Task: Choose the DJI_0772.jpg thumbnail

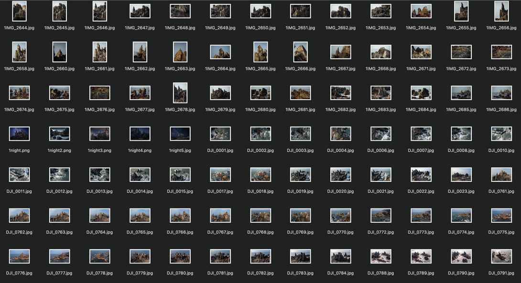Action: pos(381,215)
